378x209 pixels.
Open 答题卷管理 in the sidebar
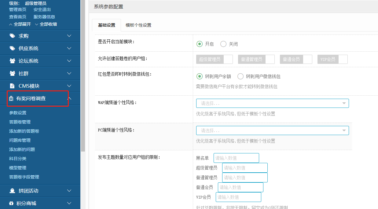20,122
